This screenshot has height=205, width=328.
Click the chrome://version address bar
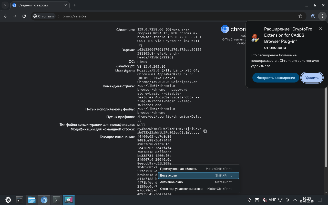169,16
